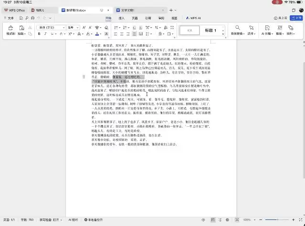The height and width of the screenshot is (226, 305).
Task: Click the blue 分享 share button
Action: coord(296,18)
